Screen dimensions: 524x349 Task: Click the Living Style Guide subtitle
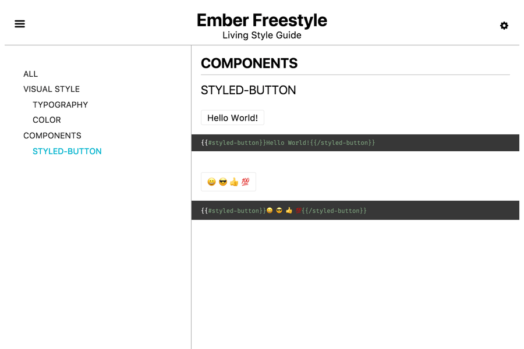point(262,35)
